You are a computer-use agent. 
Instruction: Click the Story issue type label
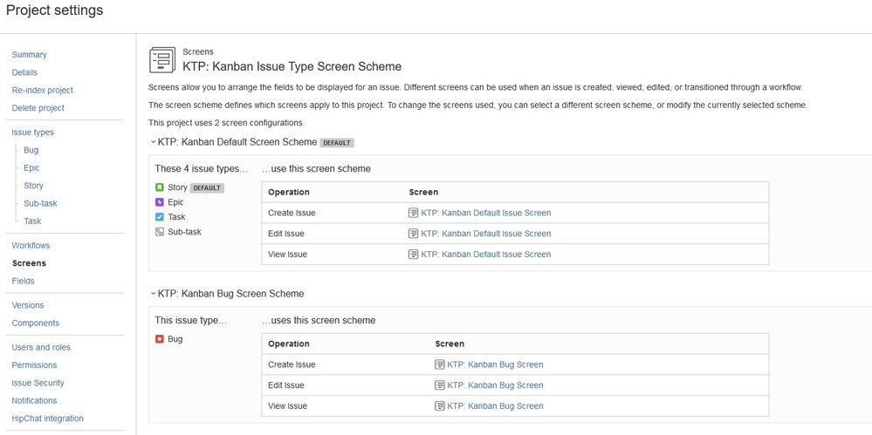(177, 187)
